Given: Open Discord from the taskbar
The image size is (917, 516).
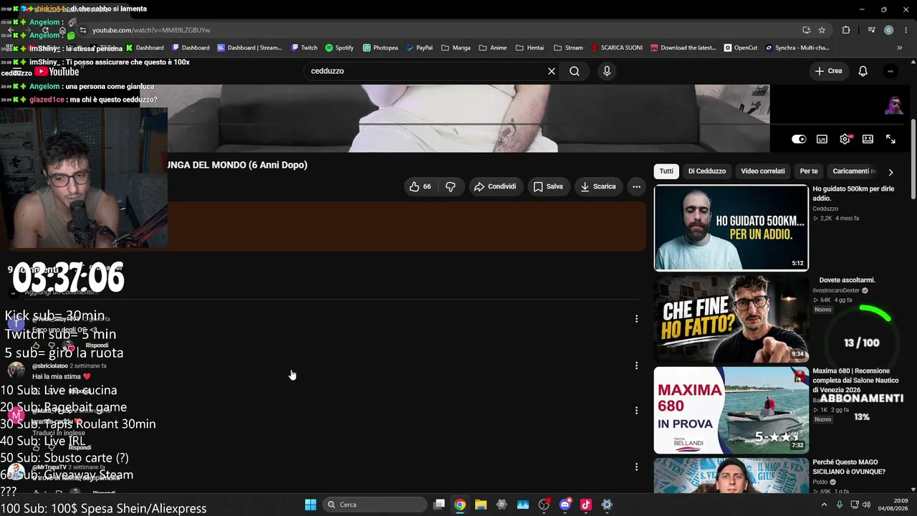Looking at the screenshot, I should 565,505.
